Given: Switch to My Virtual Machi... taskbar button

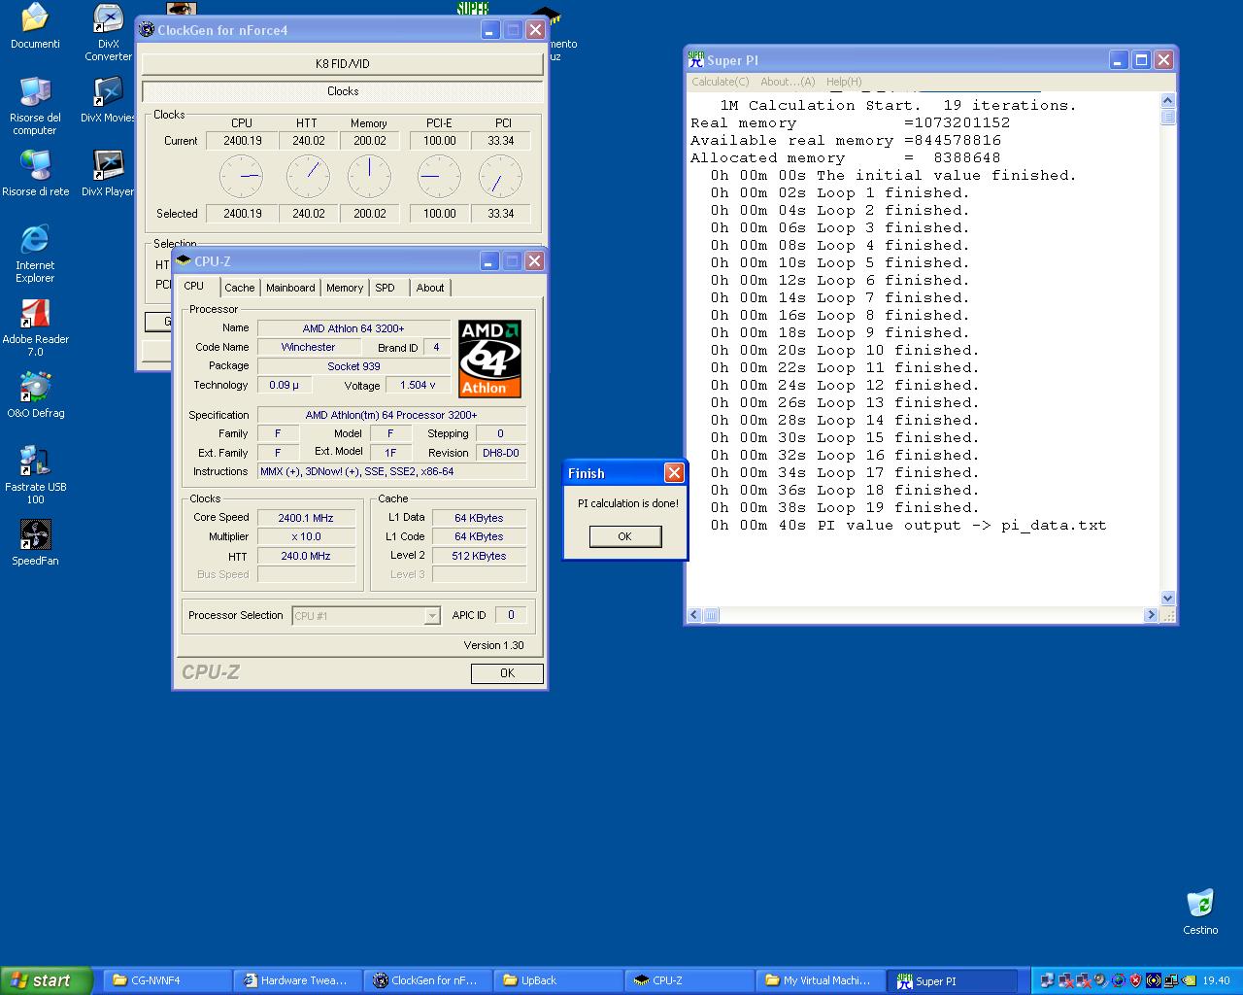Looking at the screenshot, I should pos(819,980).
